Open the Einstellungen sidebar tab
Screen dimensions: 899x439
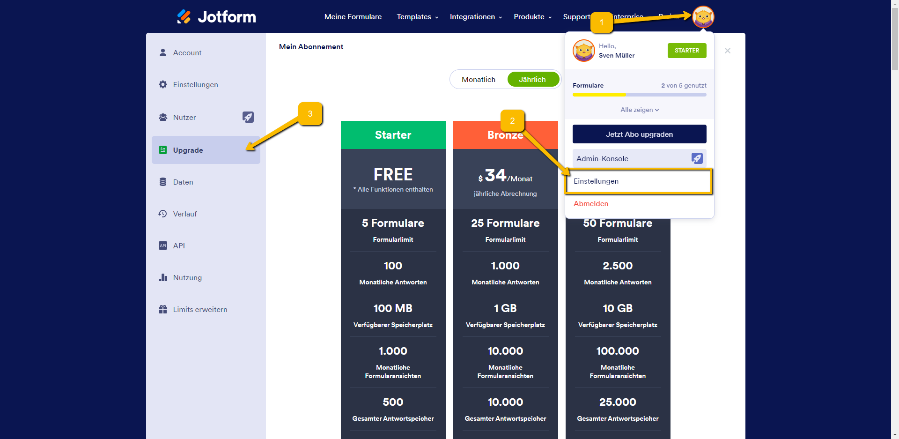[x=206, y=84]
